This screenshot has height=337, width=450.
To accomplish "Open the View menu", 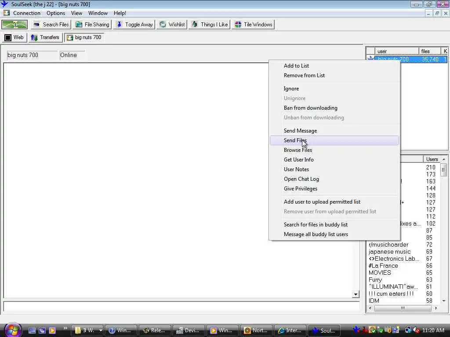I will coord(76,13).
